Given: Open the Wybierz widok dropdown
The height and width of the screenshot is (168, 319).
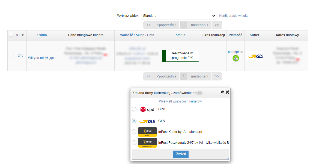Looking at the screenshot, I should (178, 16).
